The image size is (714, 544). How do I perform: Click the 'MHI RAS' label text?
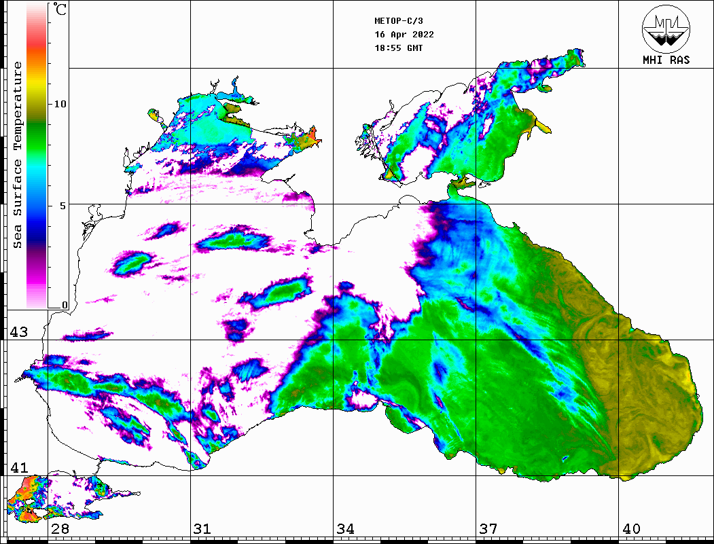coord(666,60)
